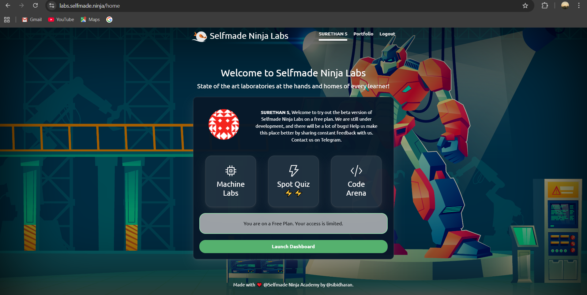The height and width of the screenshot is (295, 587).
Task: Go back to the previous page
Action: pyautogui.click(x=8, y=6)
